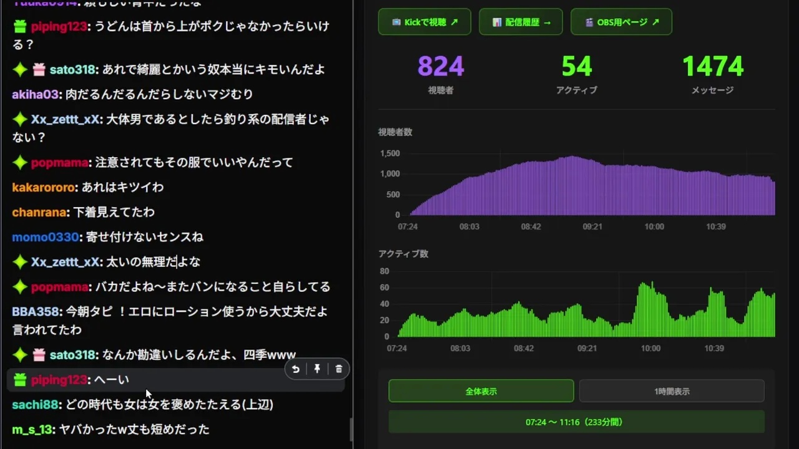Click message text 寄せ付けないセンスね
Viewport: 799px width, 449px height.
(x=144, y=237)
